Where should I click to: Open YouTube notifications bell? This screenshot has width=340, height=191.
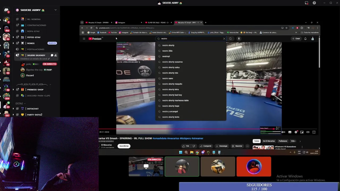coord(305,38)
